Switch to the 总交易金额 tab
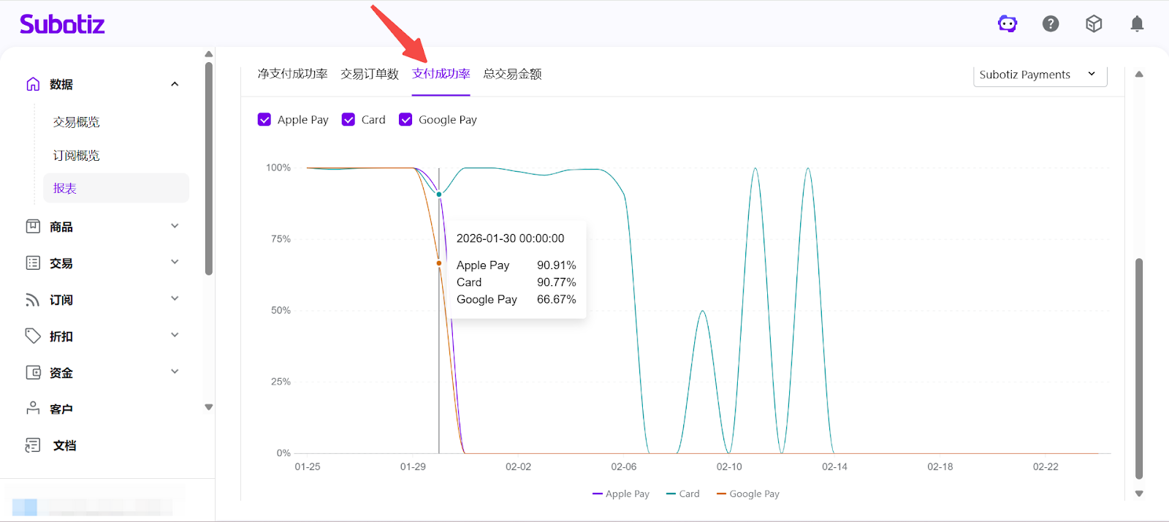Screen dimensions: 1169x522 click(x=512, y=74)
